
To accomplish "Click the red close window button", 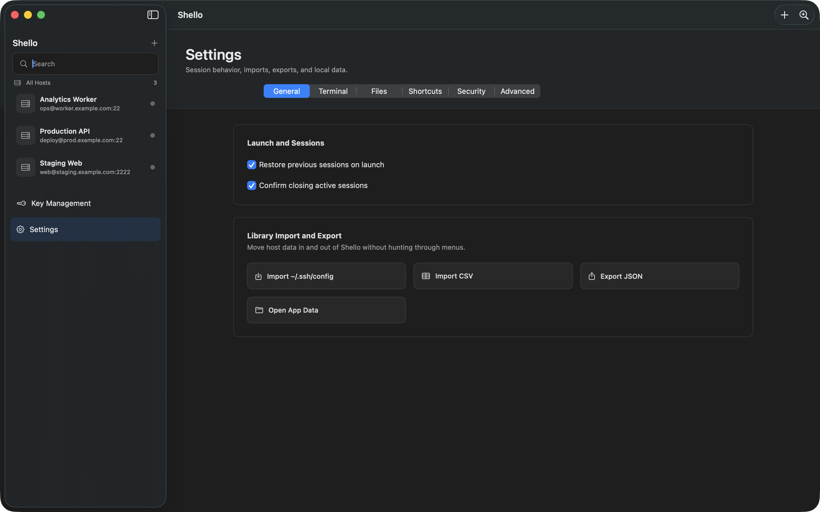I will click(15, 15).
